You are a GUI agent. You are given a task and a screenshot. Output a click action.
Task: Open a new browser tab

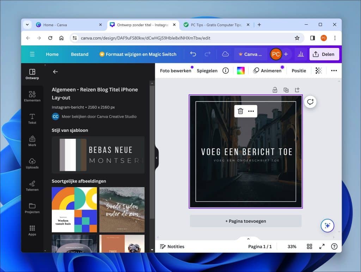[x=259, y=25]
